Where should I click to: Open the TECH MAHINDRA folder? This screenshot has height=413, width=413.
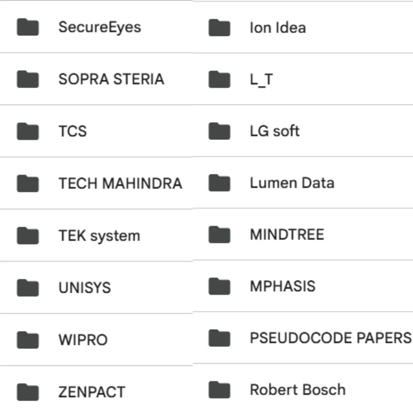[x=120, y=183]
